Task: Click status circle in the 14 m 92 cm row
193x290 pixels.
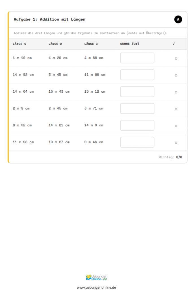Action: coord(176,75)
